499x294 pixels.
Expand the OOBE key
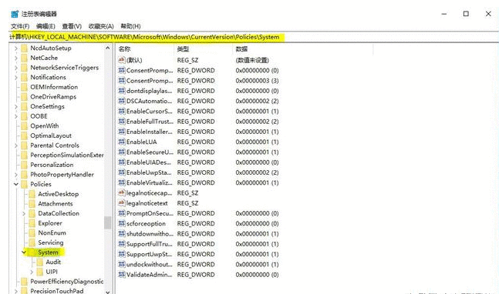pyautogui.click(x=16, y=116)
